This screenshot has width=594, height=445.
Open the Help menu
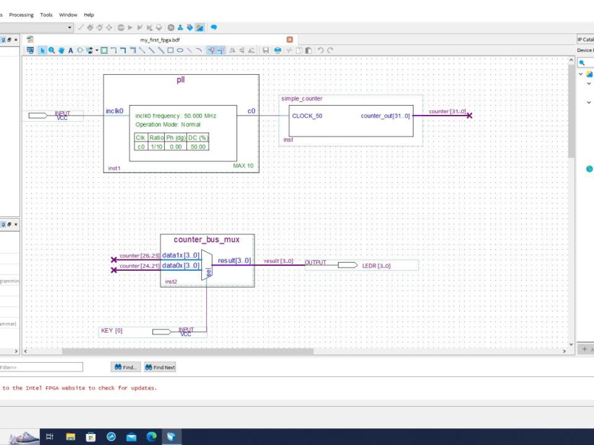(x=89, y=15)
